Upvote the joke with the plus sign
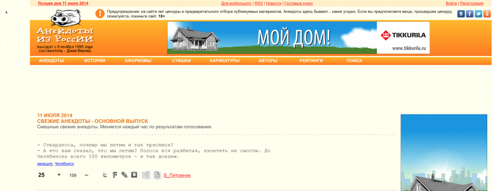The width and height of the screenshot is (492, 191). tap(59, 175)
